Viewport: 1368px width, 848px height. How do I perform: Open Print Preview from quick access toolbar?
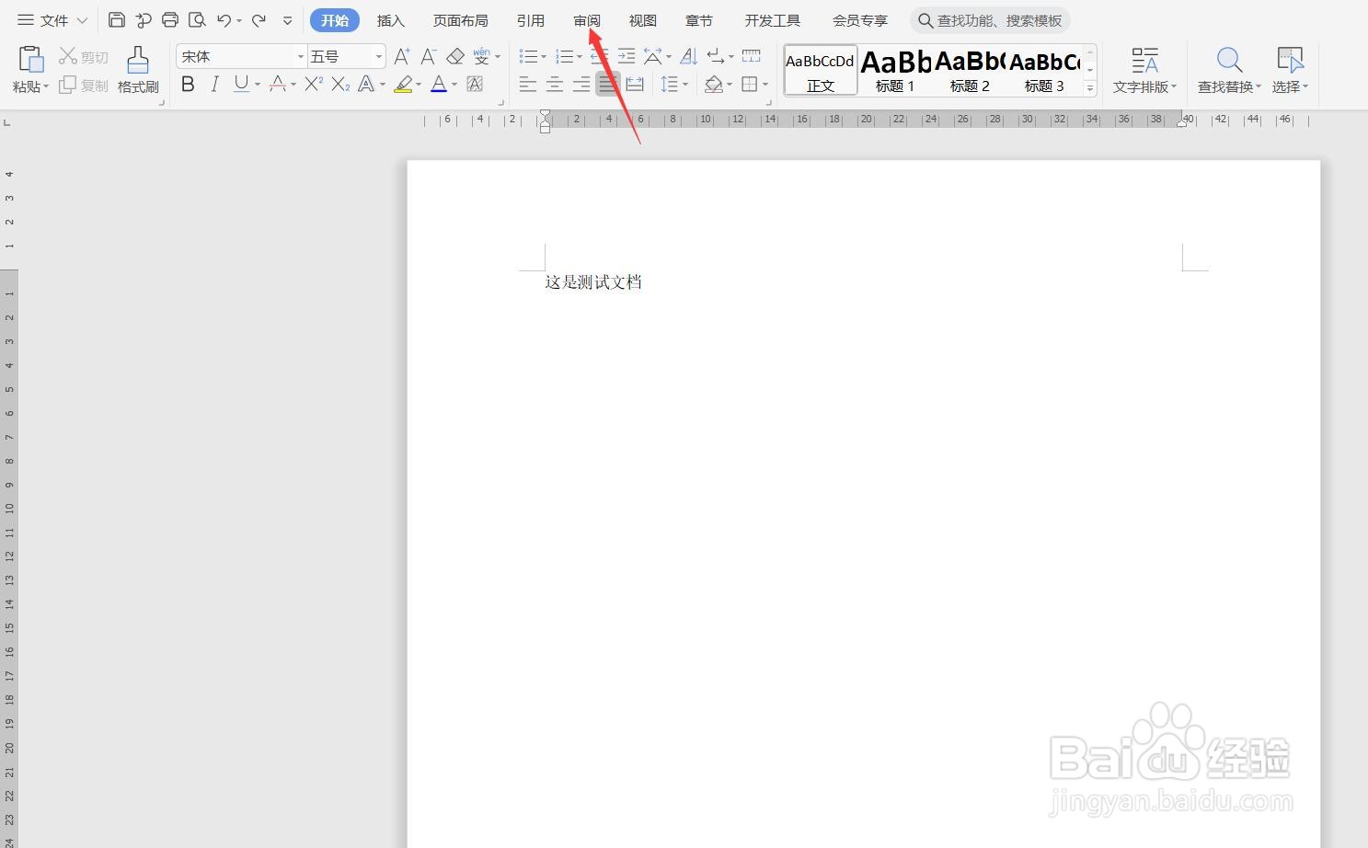click(197, 19)
